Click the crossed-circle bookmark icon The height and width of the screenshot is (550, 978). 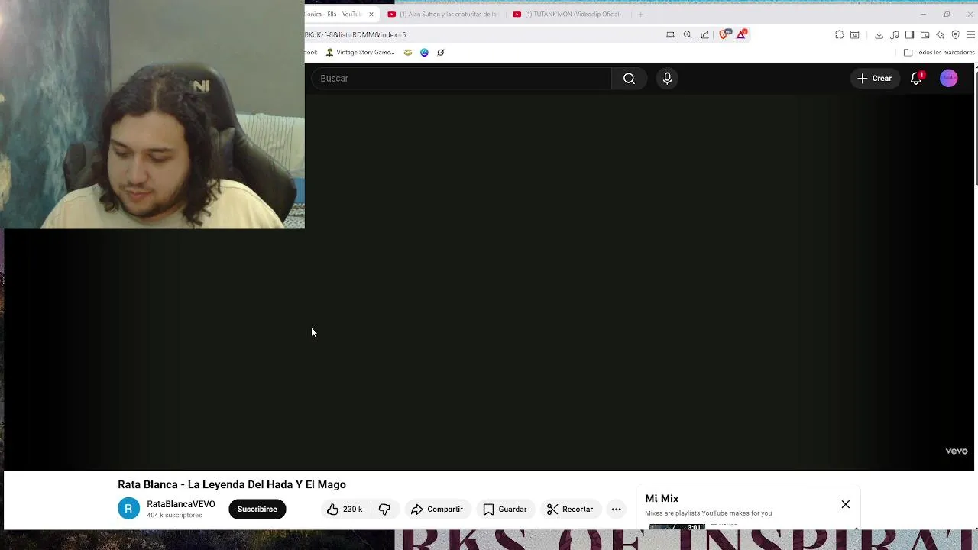(x=441, y=53)
